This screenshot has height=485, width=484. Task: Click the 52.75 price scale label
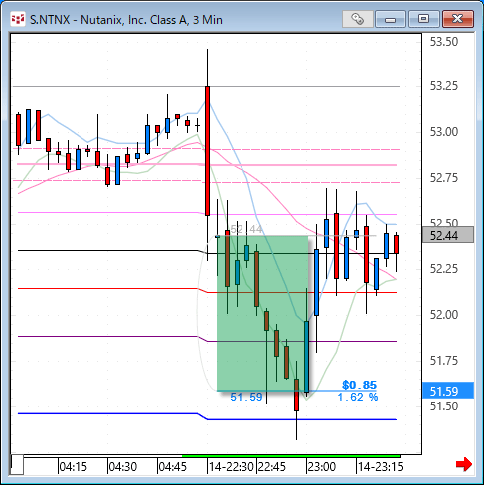coord(444,178)
